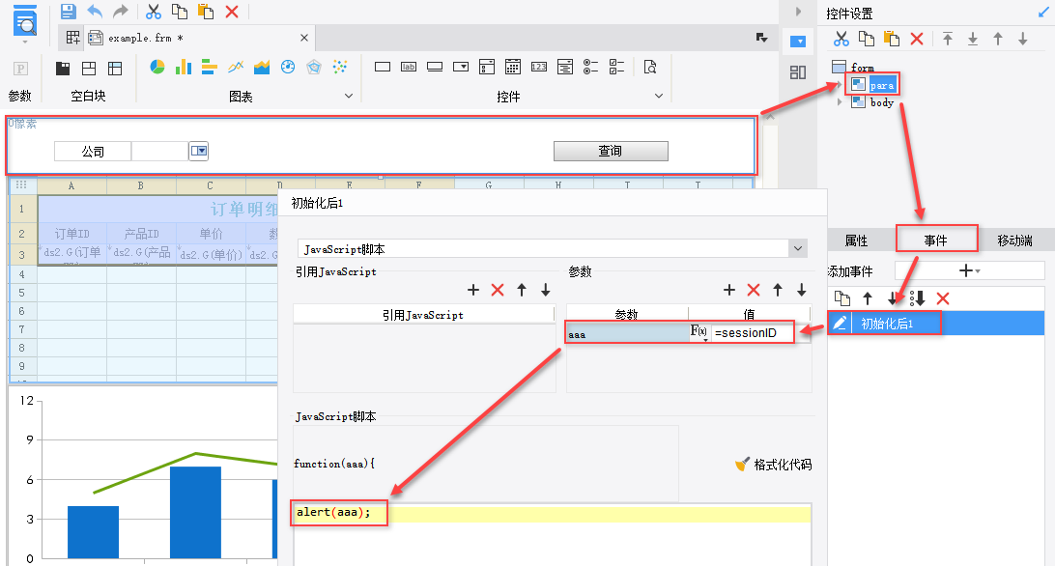
Task: Insert the gauge meter chart
Action: coord(288,67)
